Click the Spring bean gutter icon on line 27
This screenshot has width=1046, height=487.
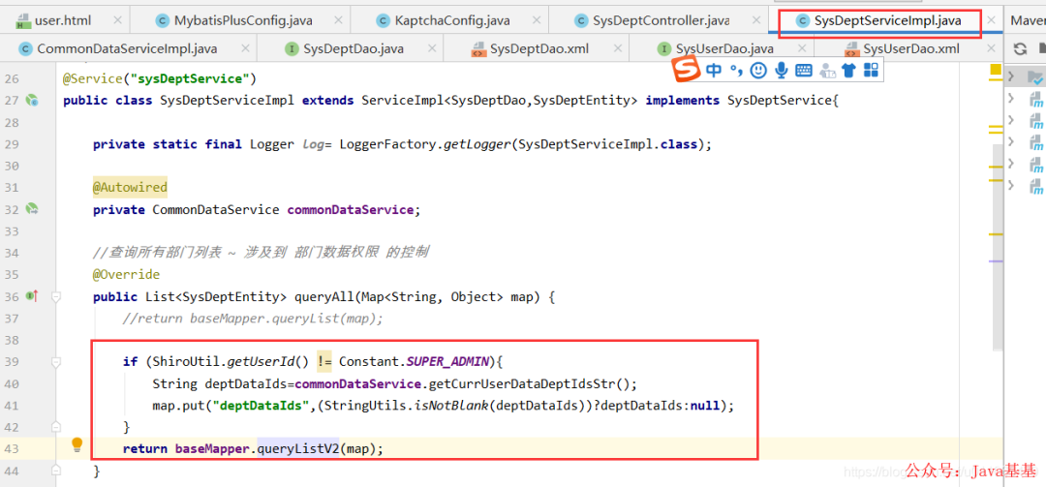(31, 101)
